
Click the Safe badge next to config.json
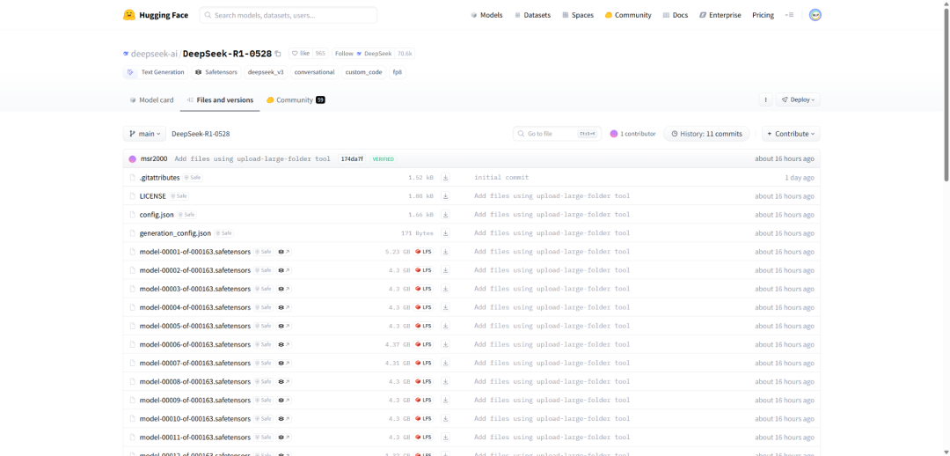pos(186,215)
